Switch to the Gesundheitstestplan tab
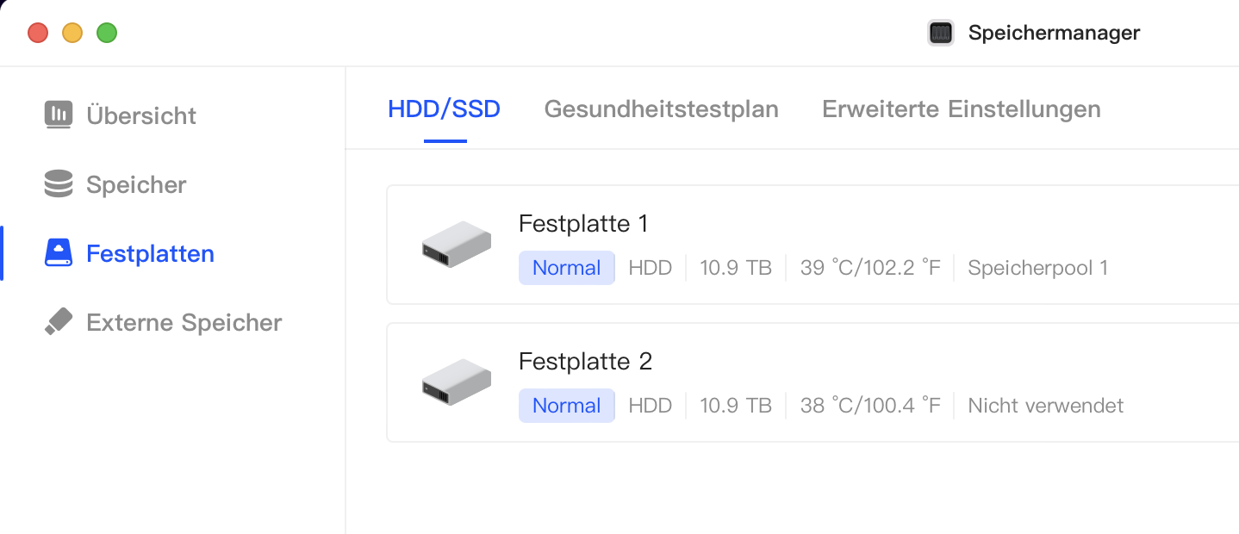1239x534 pixels. tap(661, 109)
